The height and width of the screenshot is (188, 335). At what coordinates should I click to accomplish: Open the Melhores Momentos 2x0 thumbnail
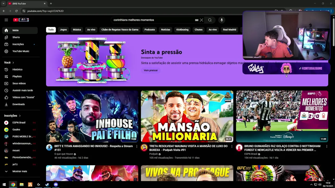click(x=282, y=116)
